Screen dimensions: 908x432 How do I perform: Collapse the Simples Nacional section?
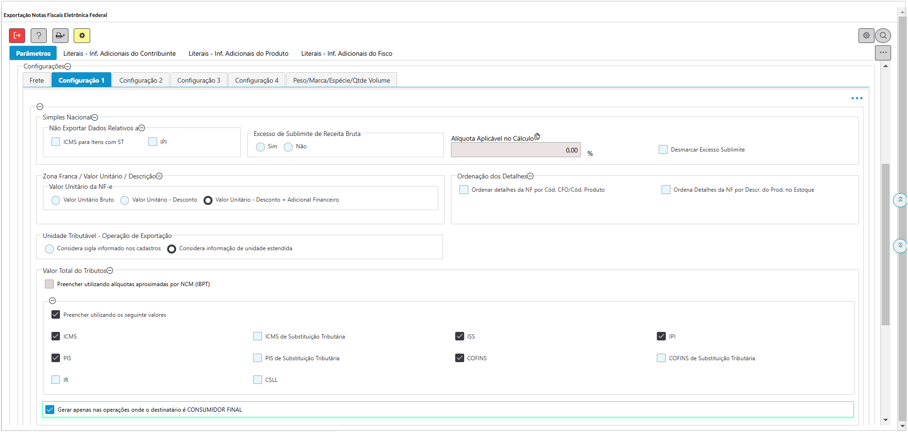pyautogui.click(x=95, y=118)
